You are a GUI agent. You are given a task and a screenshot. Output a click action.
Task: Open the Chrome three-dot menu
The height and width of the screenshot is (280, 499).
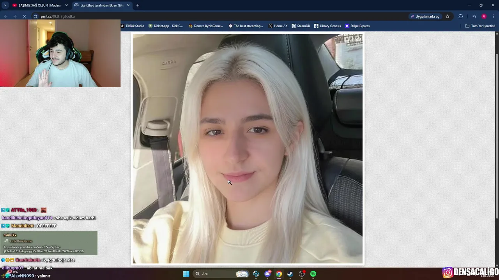(493, 16)
